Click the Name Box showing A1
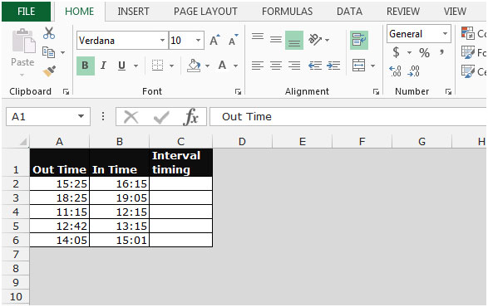This screenshot has height=307, width=488. click(48, 116)
